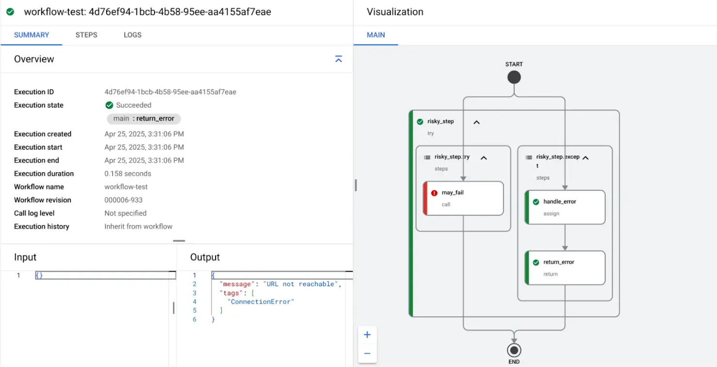The height and width of the screenshot is (367, 717).
Task: Click the green check icon on handle_error
Action: tap(536, 202)
